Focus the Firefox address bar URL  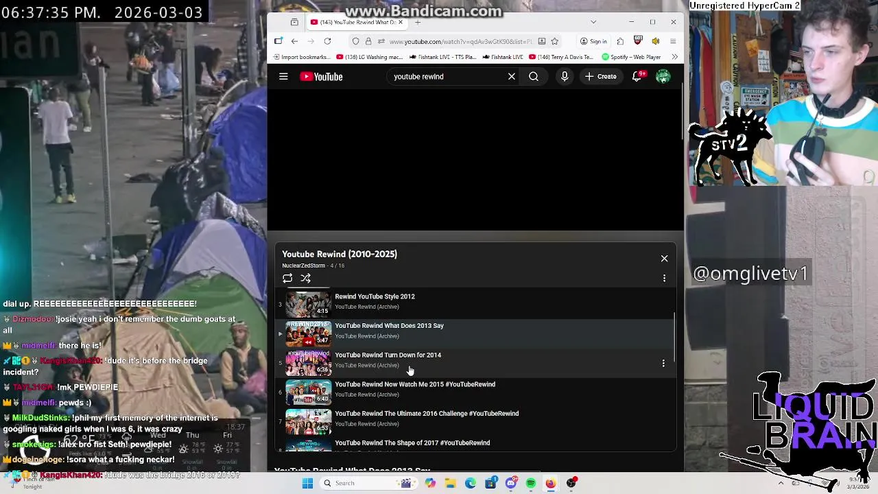[x=460, y=41]
